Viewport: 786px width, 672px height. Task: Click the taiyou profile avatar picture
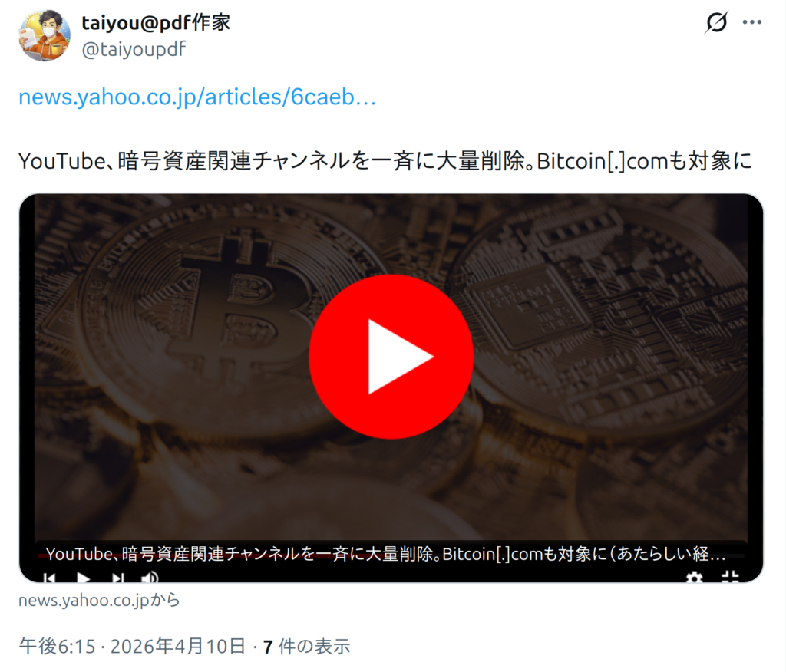[45, 35]
